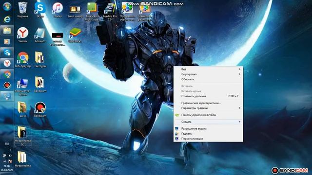Open Windows Explorer from the taskbar

coord(7,31)
